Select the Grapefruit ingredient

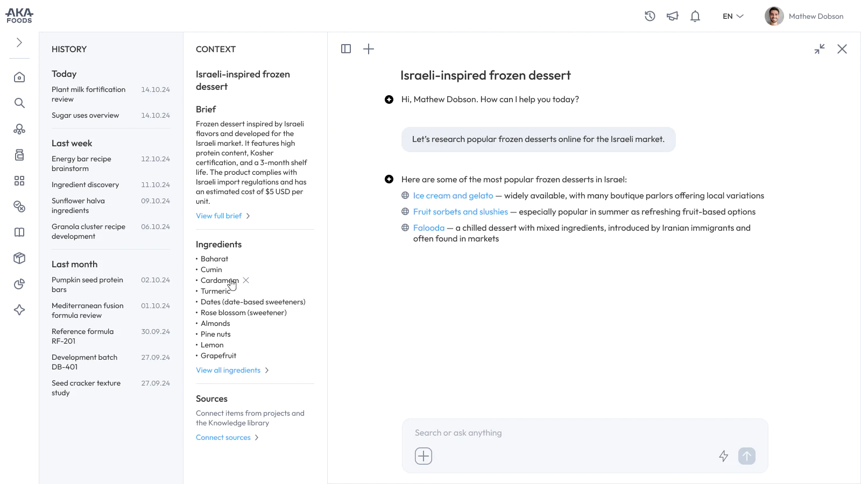[x=218, y=355]
